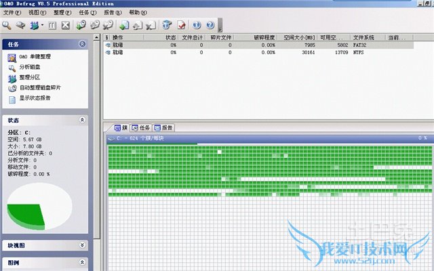This screenshot has height=271, width=434.
Task: Click the 当前 column header
Action: (x=399, y=37)
